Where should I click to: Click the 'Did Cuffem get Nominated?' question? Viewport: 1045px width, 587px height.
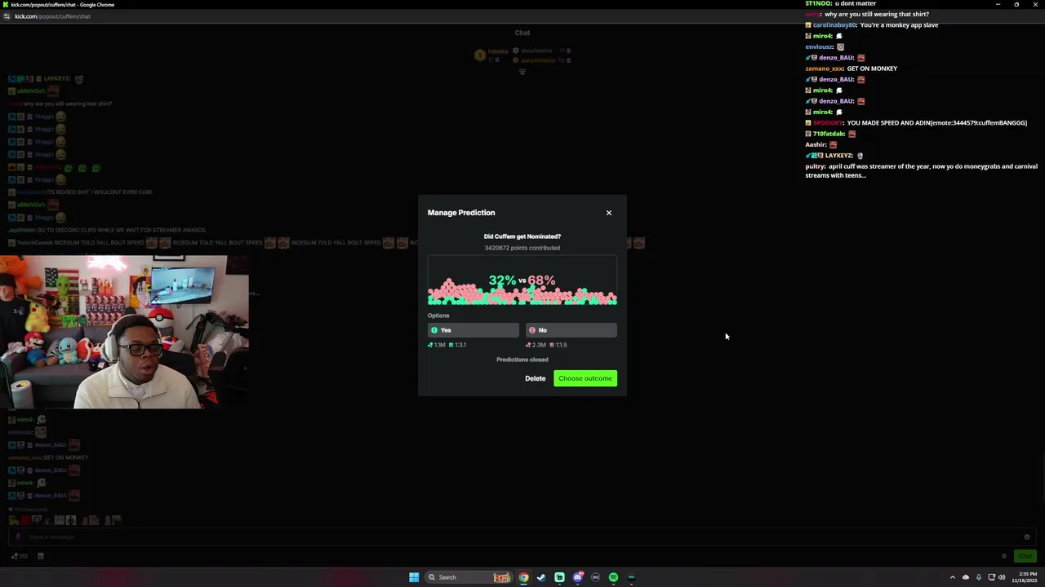[522, 236]
